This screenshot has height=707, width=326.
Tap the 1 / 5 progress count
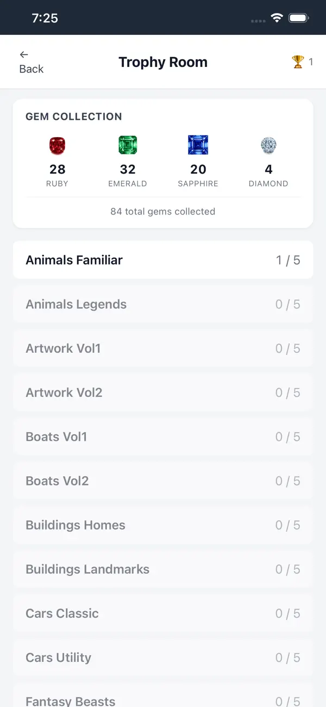tap(288, 260)
